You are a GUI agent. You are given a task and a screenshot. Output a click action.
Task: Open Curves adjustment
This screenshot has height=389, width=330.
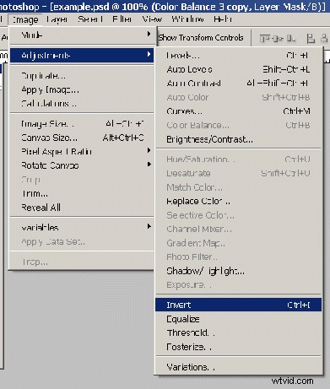coord(238,111)
